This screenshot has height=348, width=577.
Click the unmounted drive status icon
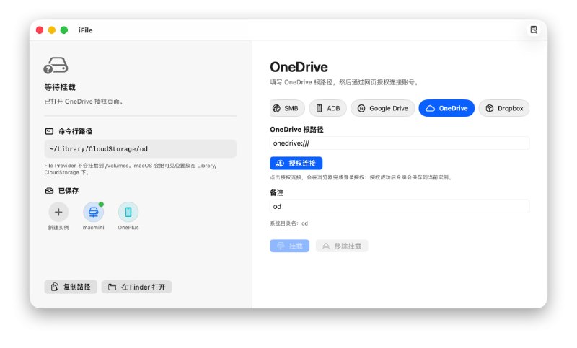click(x=56, y=65)
